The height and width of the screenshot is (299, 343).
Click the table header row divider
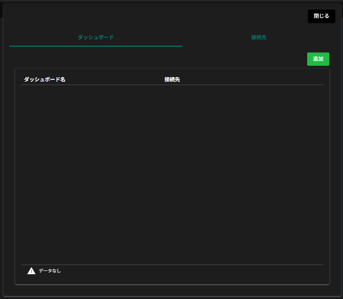[172, 85]
